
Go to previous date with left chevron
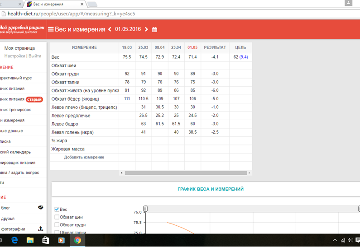[x=110, y=29]
